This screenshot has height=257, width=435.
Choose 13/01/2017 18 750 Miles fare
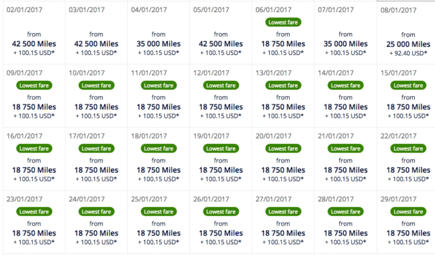(x=283, y=107)
